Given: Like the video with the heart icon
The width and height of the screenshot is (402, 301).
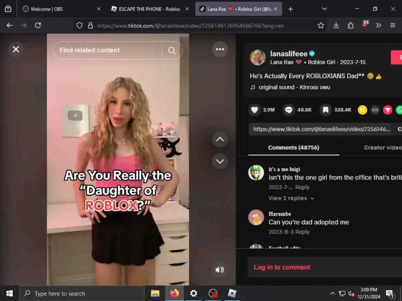Looking at the screenshot, I should (x=254, y=110).
